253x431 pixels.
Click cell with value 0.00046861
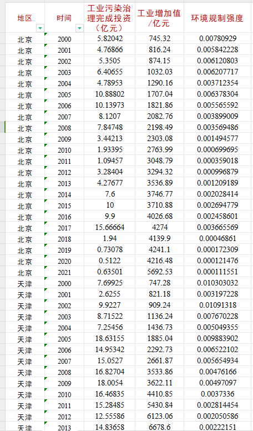coord(217,239)
